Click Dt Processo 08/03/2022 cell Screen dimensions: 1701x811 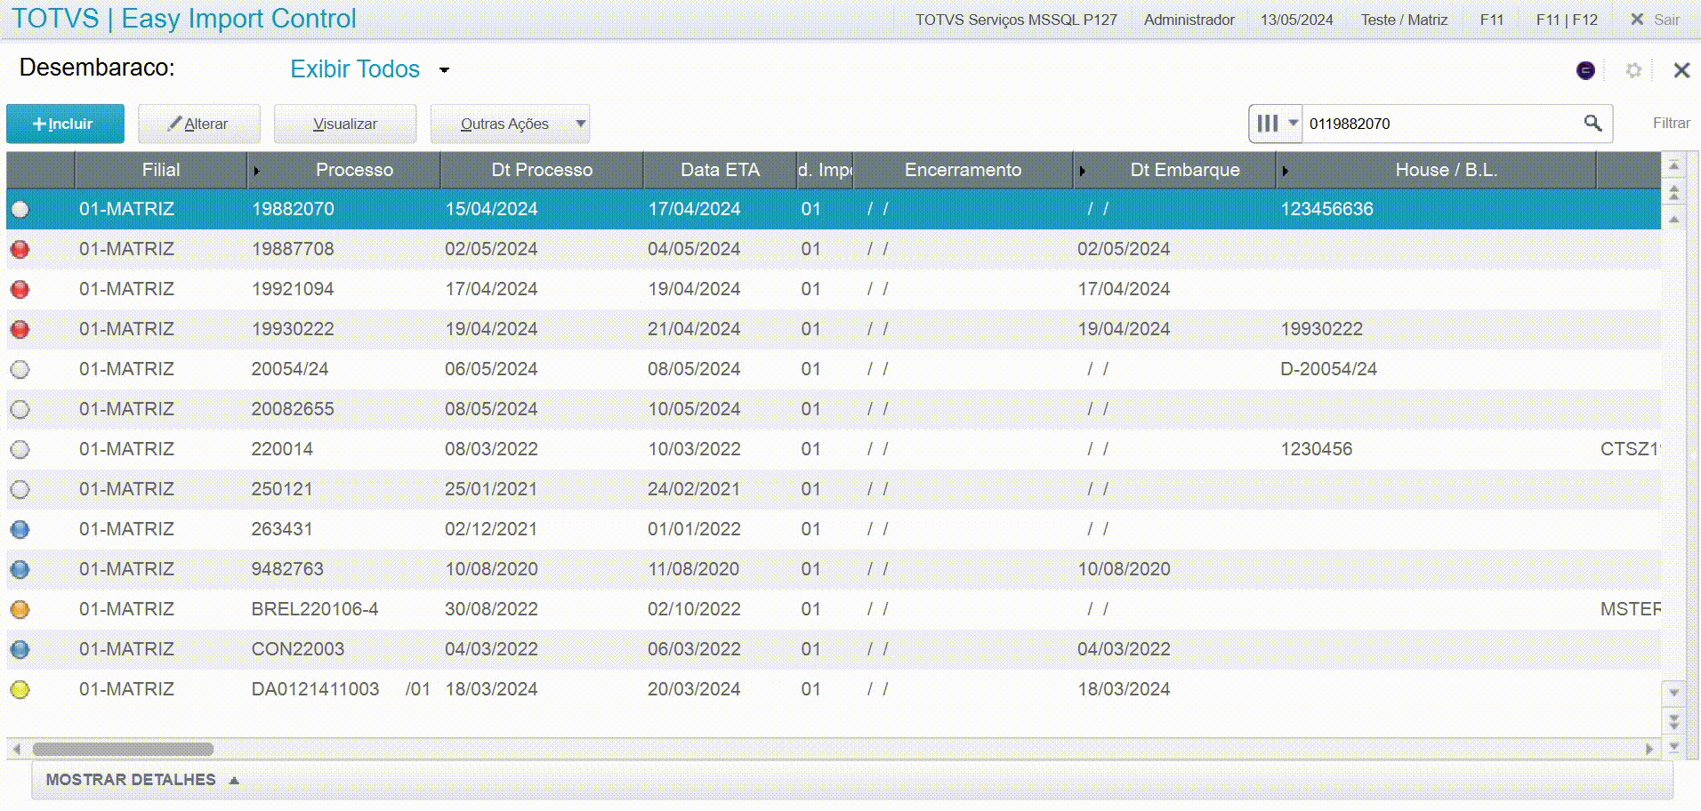491,449
